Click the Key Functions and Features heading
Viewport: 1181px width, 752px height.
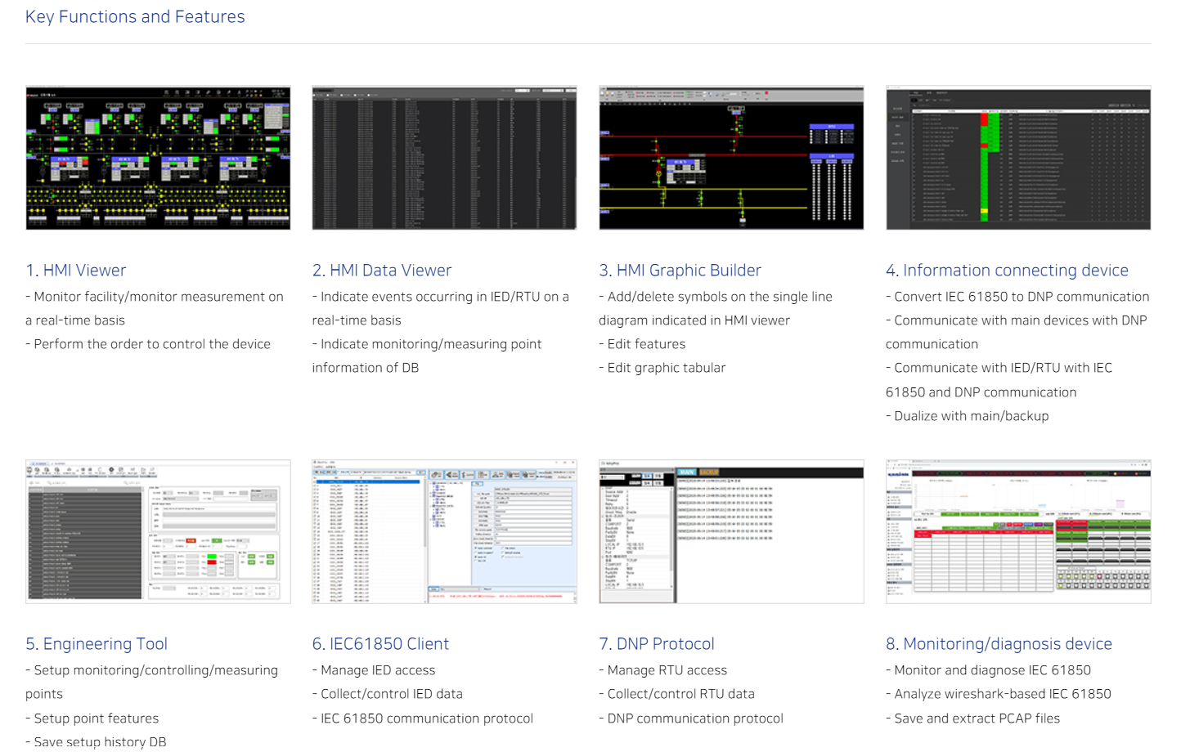click(x=135, y=16)
